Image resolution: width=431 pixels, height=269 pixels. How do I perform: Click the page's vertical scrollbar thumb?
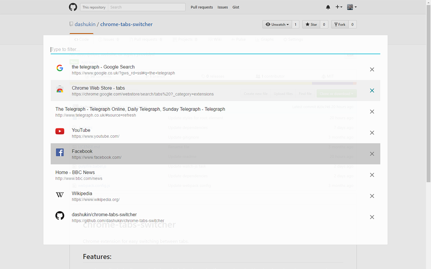point(428,93)
